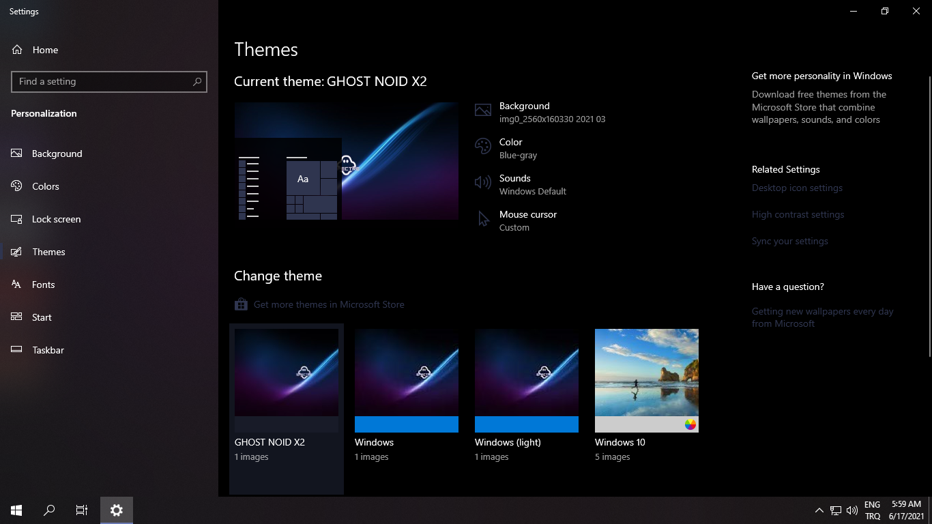Screen dimensions: 932x524
Task: Click the current theme preview image
Action: click(346, 161)
